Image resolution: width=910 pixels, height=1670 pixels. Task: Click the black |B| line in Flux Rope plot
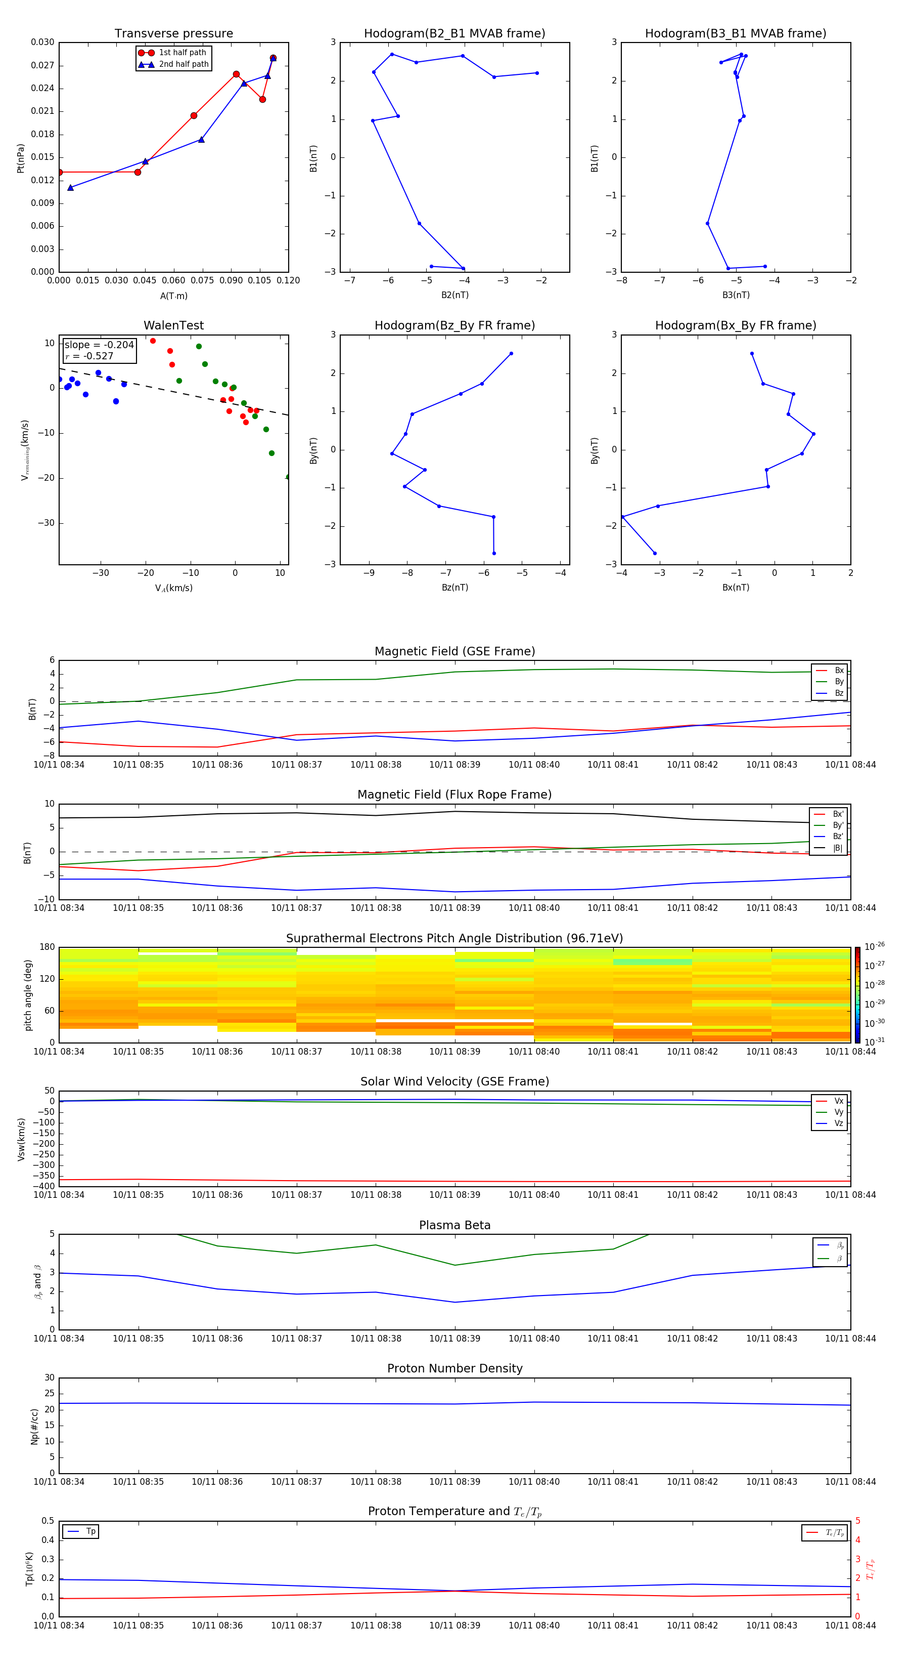point(454,812)
